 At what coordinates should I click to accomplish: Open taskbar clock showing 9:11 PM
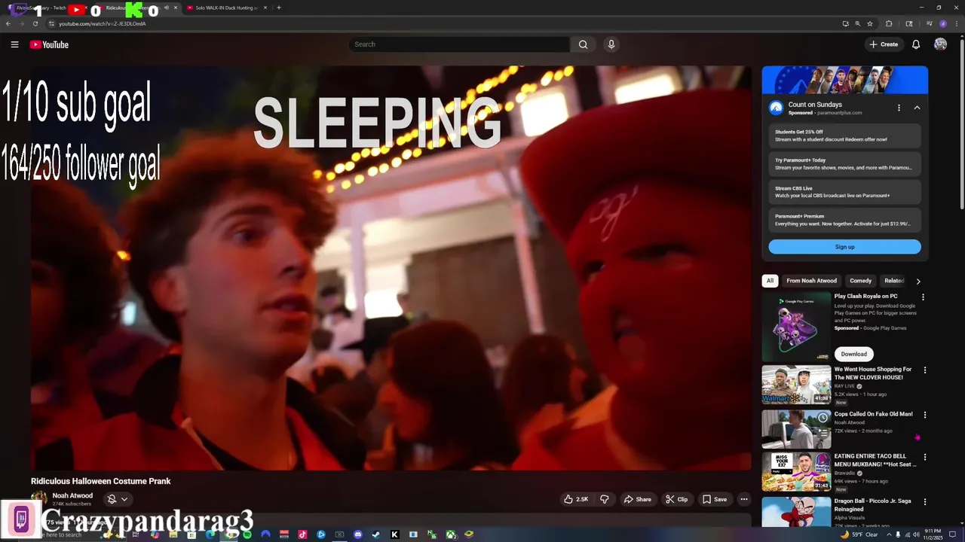[933, 534]
